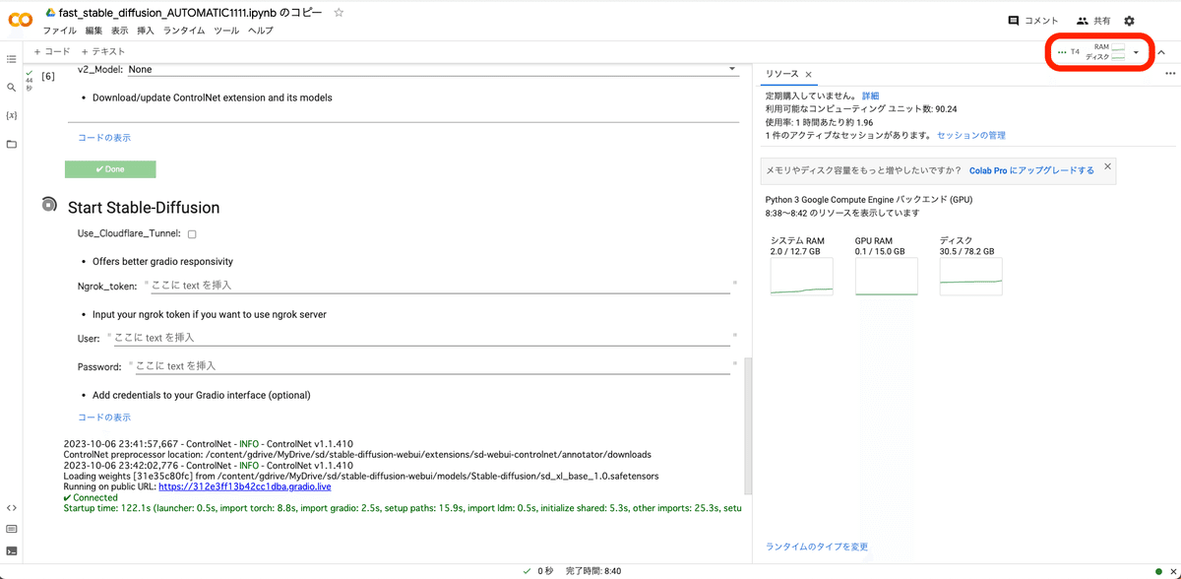Open the table of contents sidebar
Image resolution: width=1181 pixels, height=579 pixels.
coord(12,60)
